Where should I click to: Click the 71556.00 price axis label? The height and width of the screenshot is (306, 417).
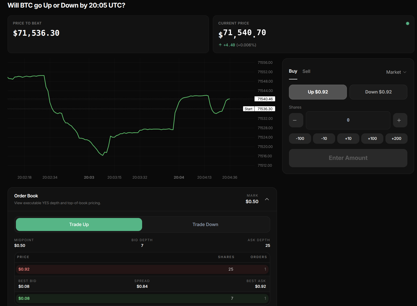click(265, 63)
